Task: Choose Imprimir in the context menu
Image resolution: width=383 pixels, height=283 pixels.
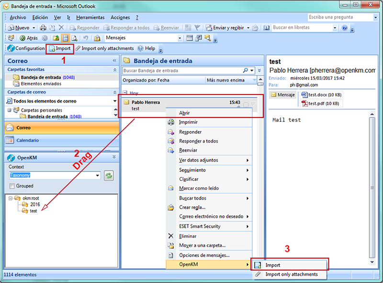Action: click(209, 122)
